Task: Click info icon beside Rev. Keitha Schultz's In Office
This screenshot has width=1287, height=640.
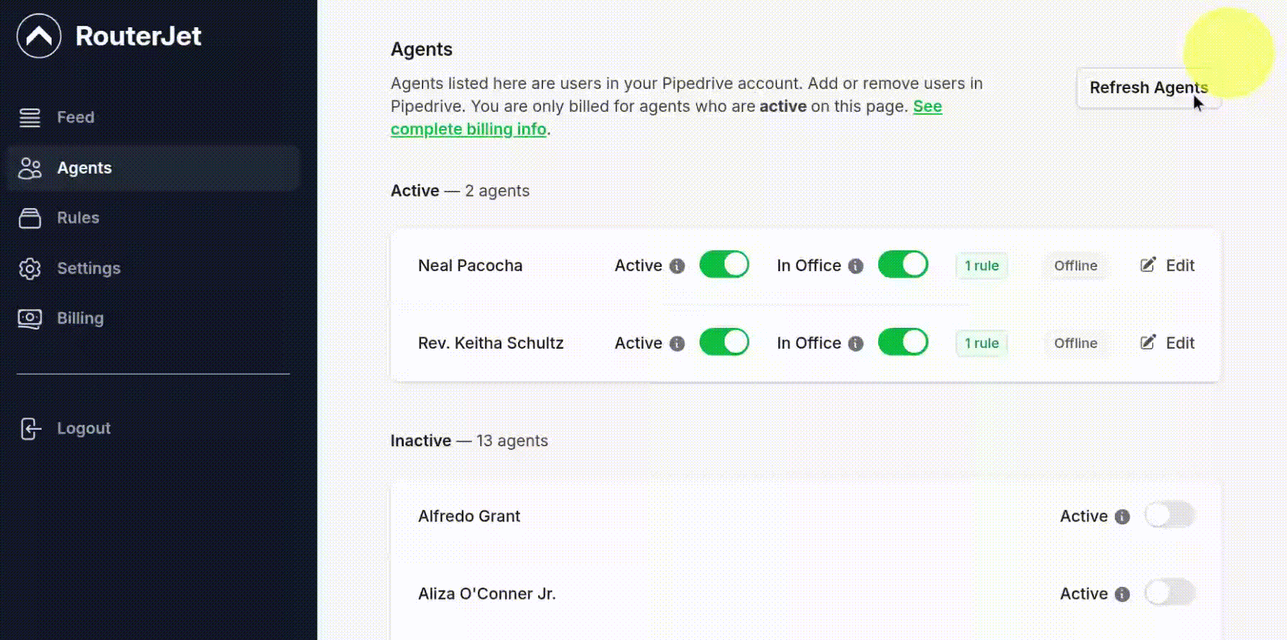Action: 855,344
